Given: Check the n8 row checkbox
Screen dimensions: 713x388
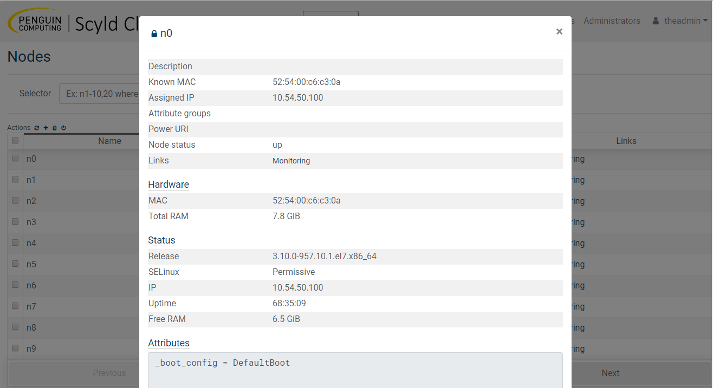Looking at the screenshot, I should click(x=15, y=327).
